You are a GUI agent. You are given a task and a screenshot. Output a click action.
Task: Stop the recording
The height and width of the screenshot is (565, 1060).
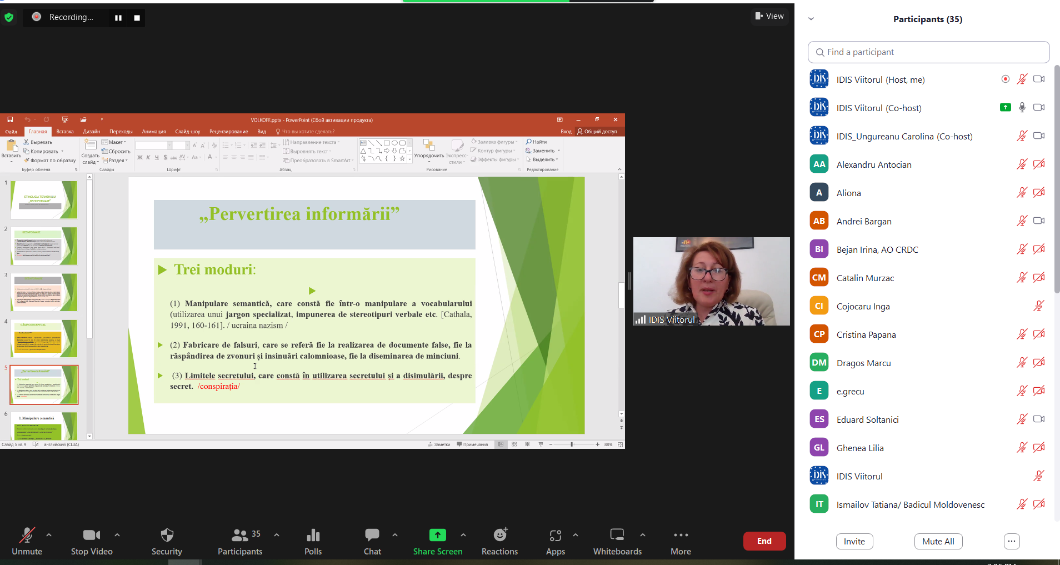137,18
